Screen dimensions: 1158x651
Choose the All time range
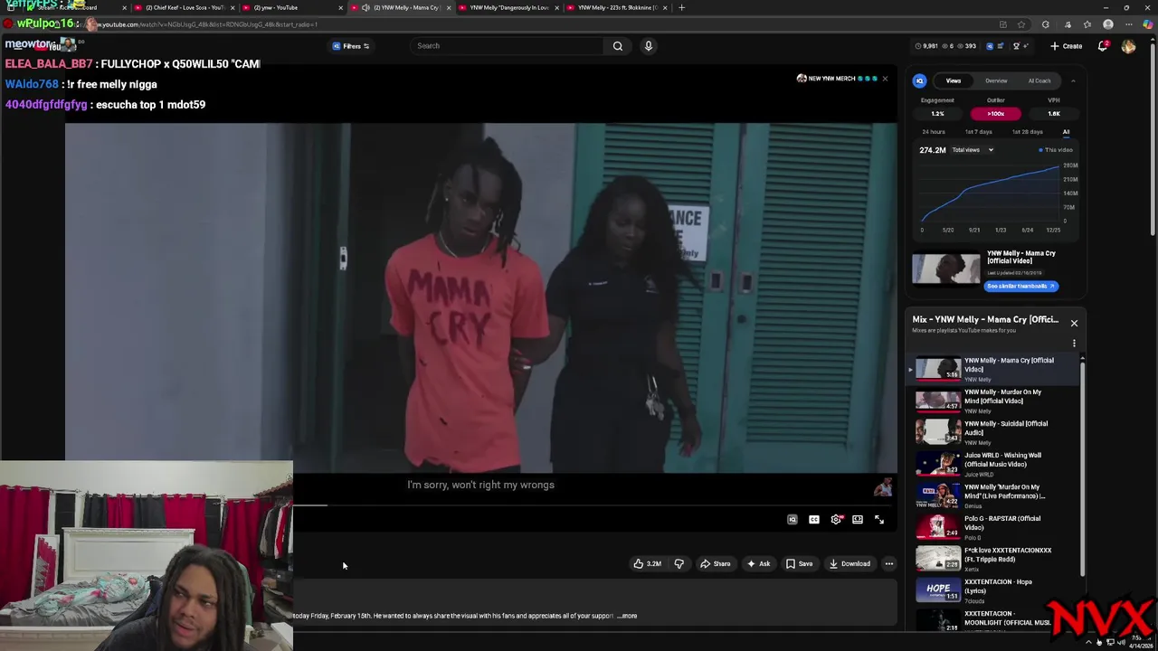click(1066, 132)
